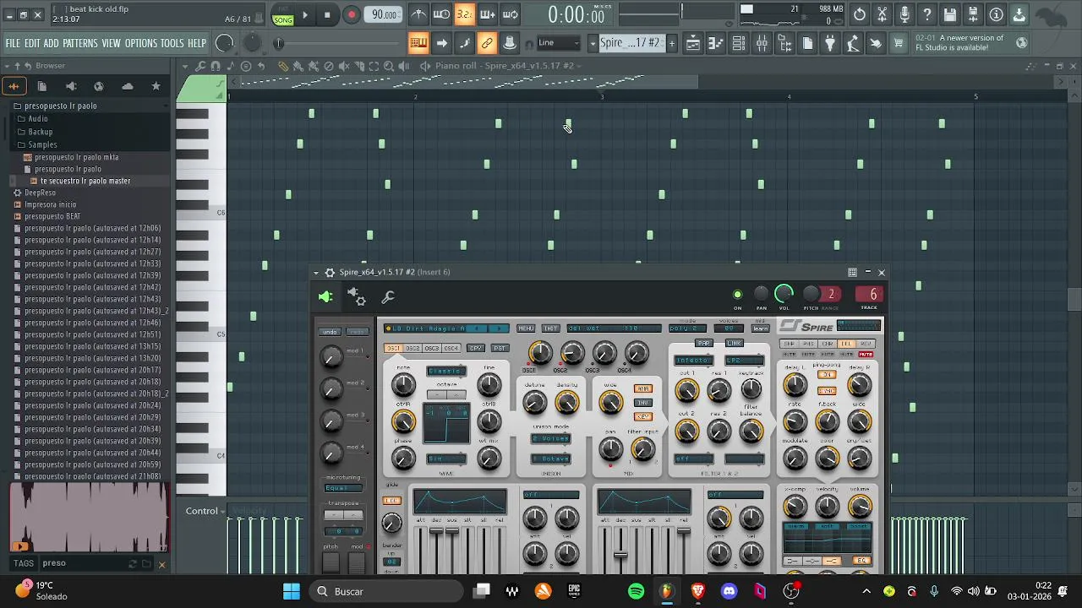The height and width of the screenshot is (608, 1082).
Task: Adjust the Spire wrapper VOL knob
Action: pyautogui.click(x=784, y=294)
